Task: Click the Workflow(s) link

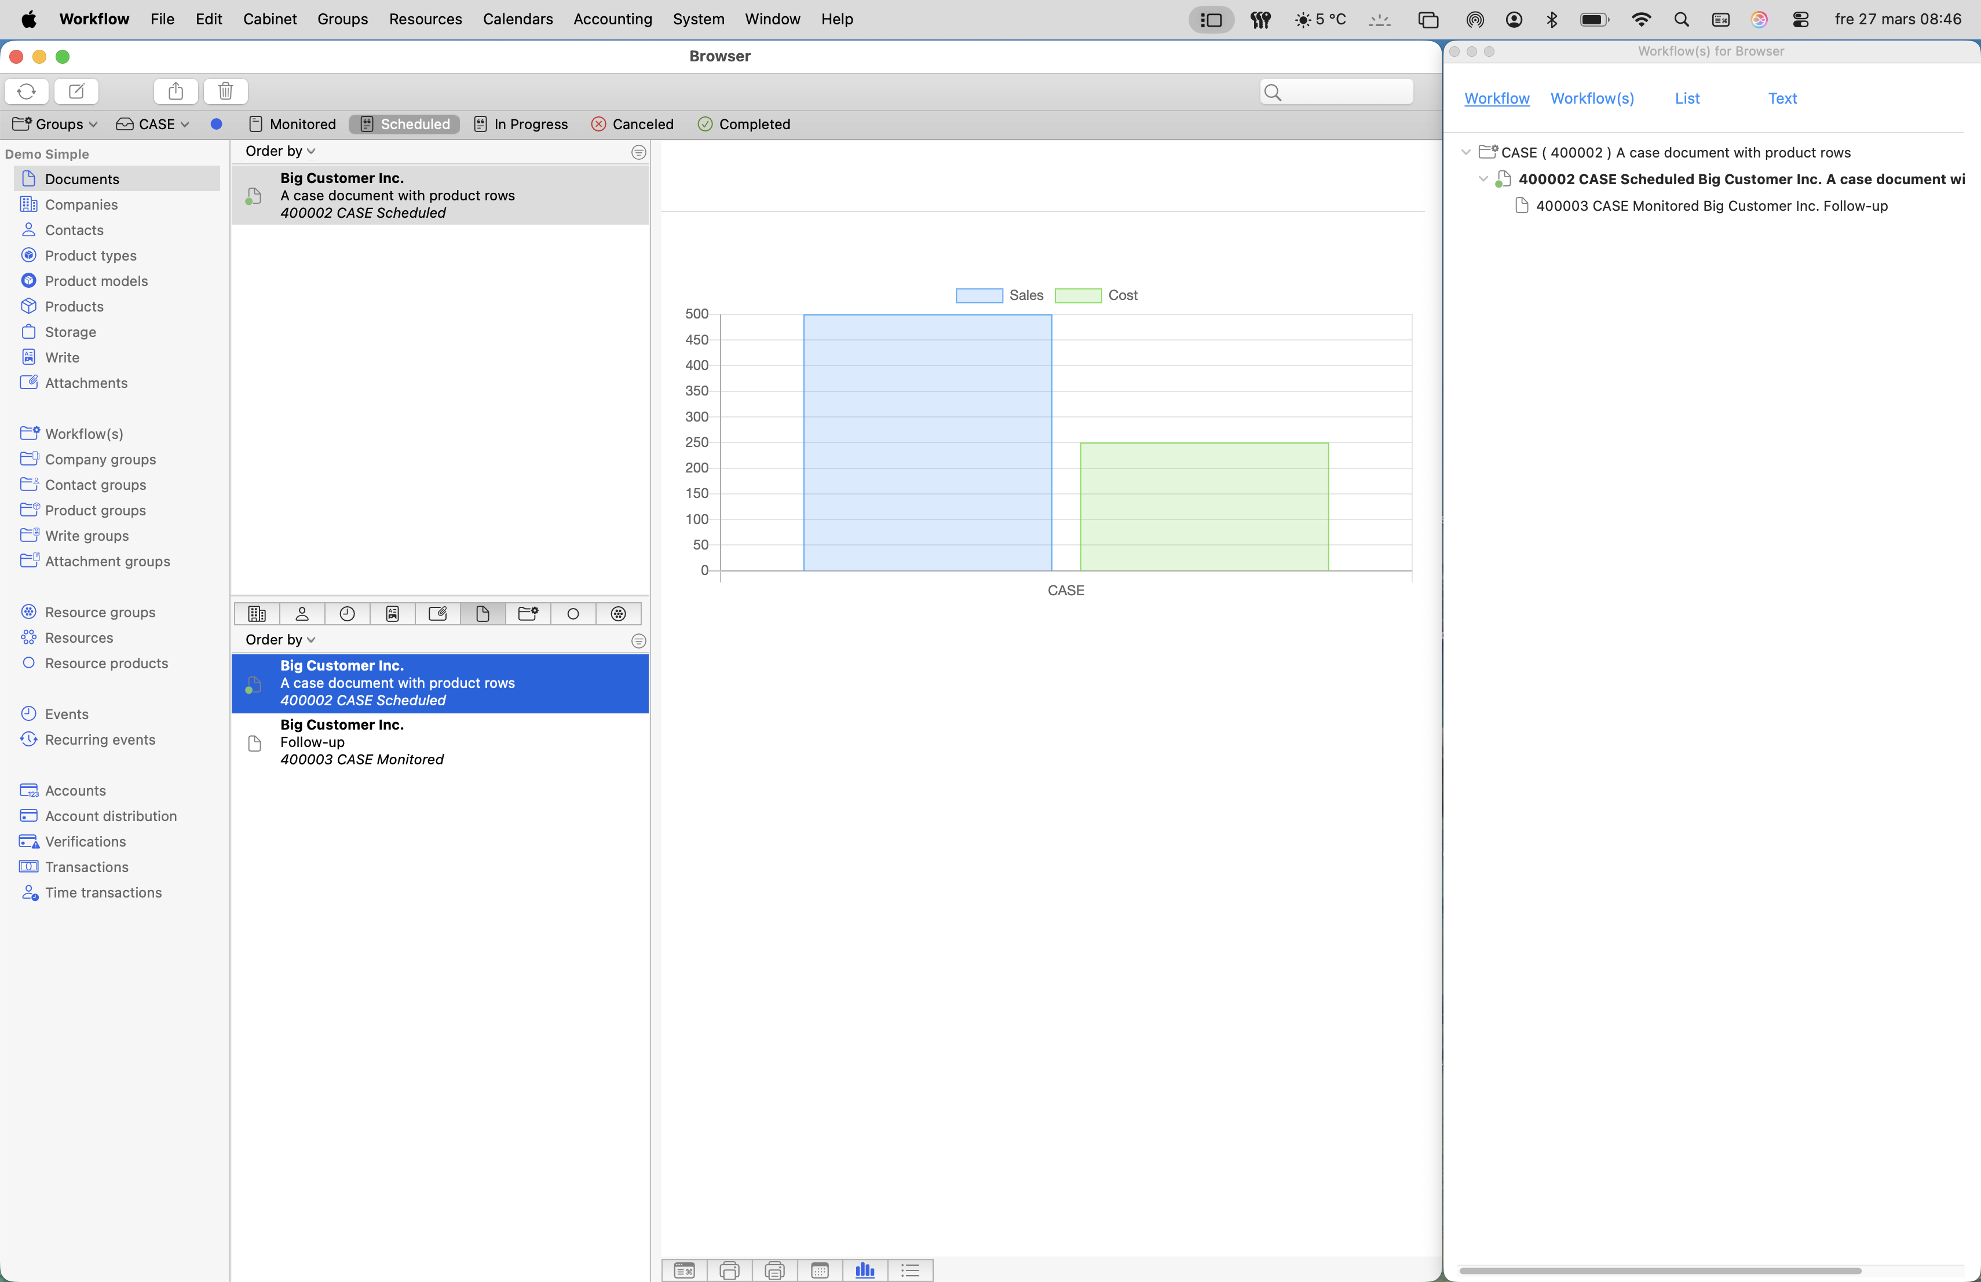Action: [x=1591, y=98]
